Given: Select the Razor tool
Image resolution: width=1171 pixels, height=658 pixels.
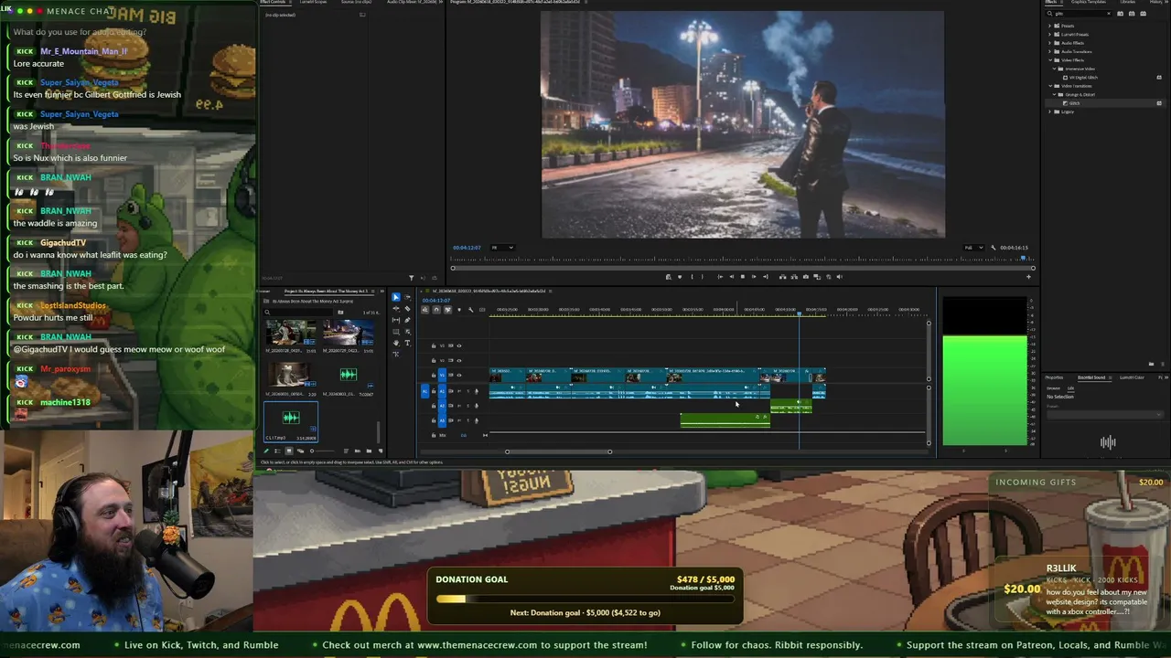Looking at the screenshot, I should (408, 308).
